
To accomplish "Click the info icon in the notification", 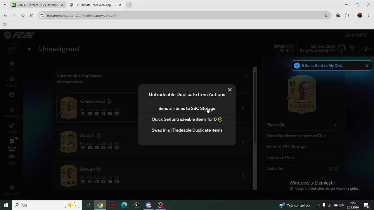I will (x=297, y=66).
